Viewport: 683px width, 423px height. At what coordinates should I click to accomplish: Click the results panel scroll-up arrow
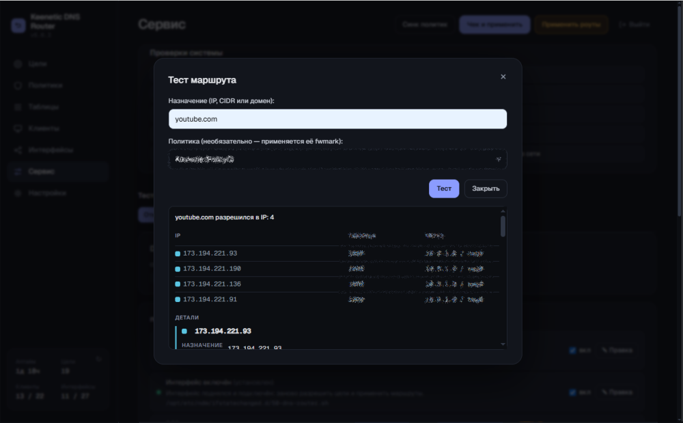point(503,211)
